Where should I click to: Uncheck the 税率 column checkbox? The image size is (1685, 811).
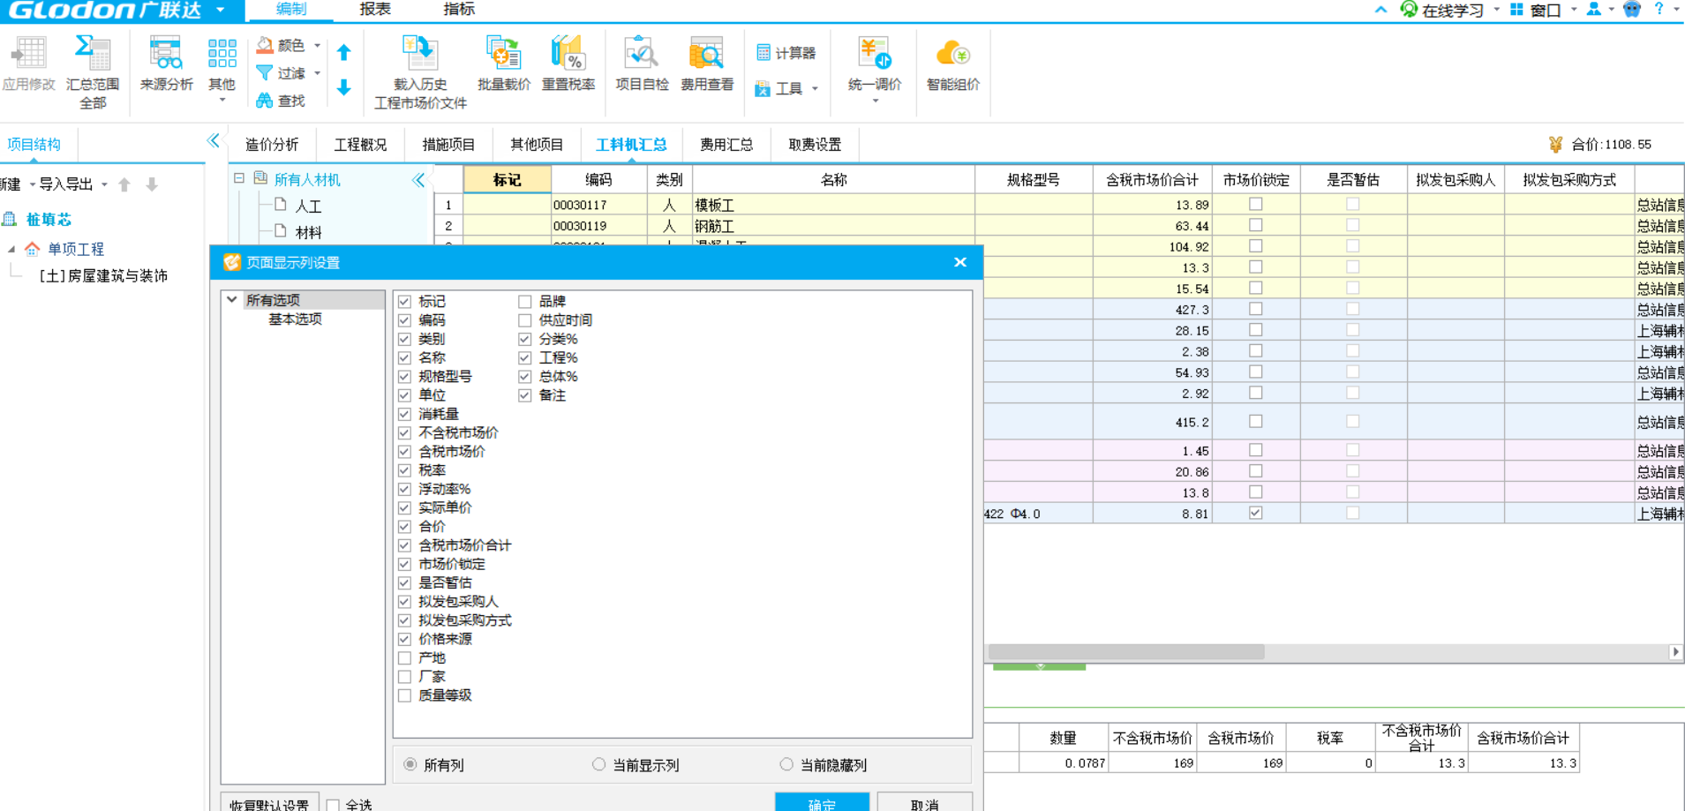tap(404, 470)
